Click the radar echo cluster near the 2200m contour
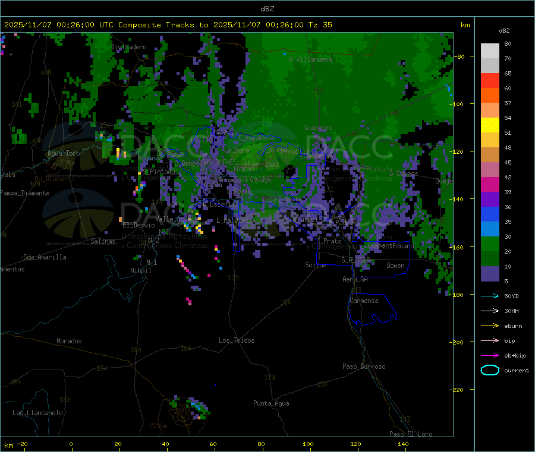 pos(190,407)
